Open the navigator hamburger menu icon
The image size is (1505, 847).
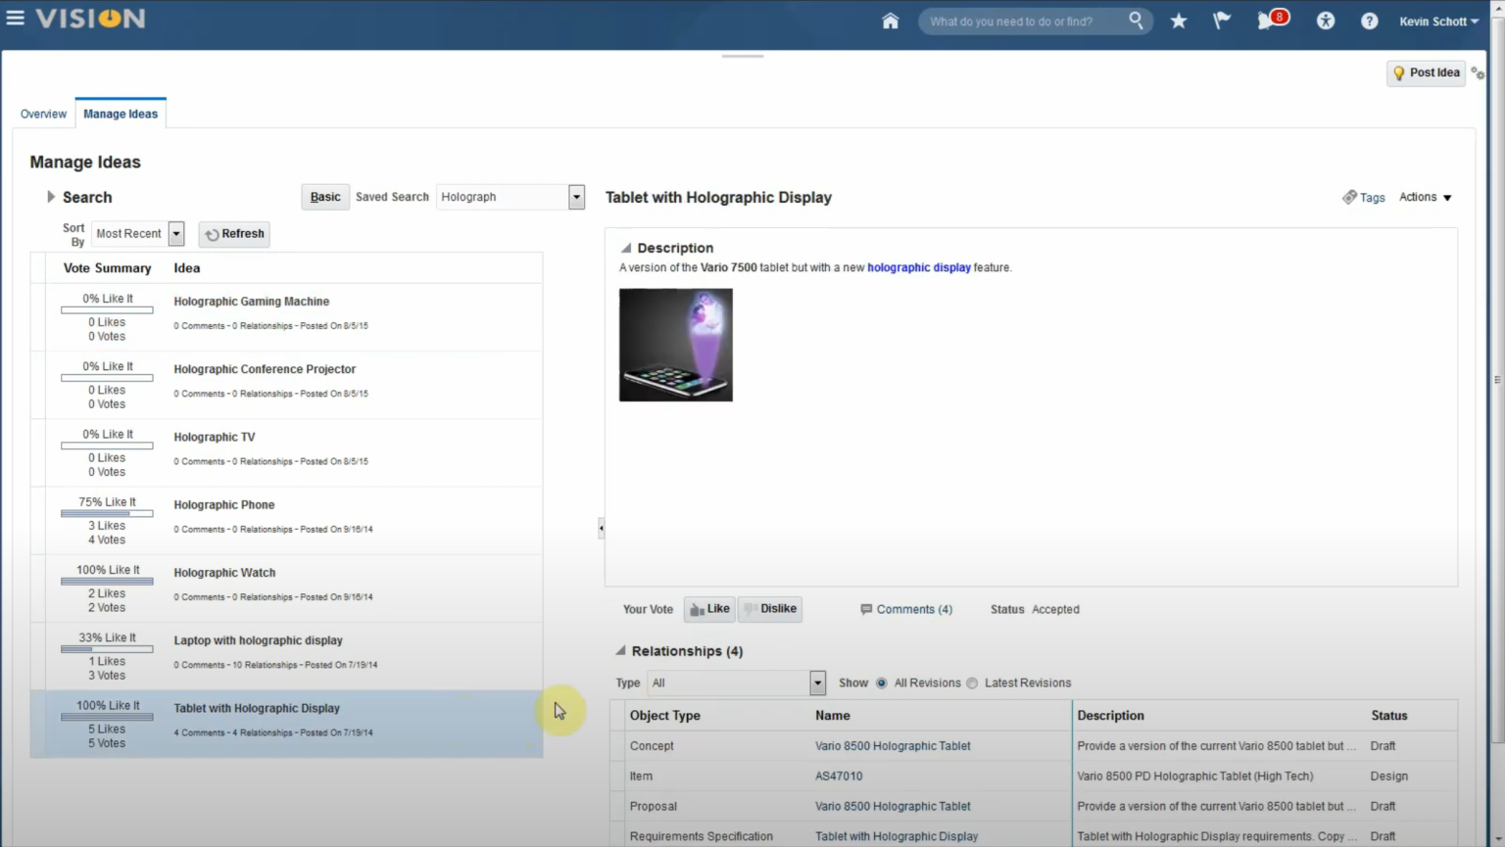point(16,17)
